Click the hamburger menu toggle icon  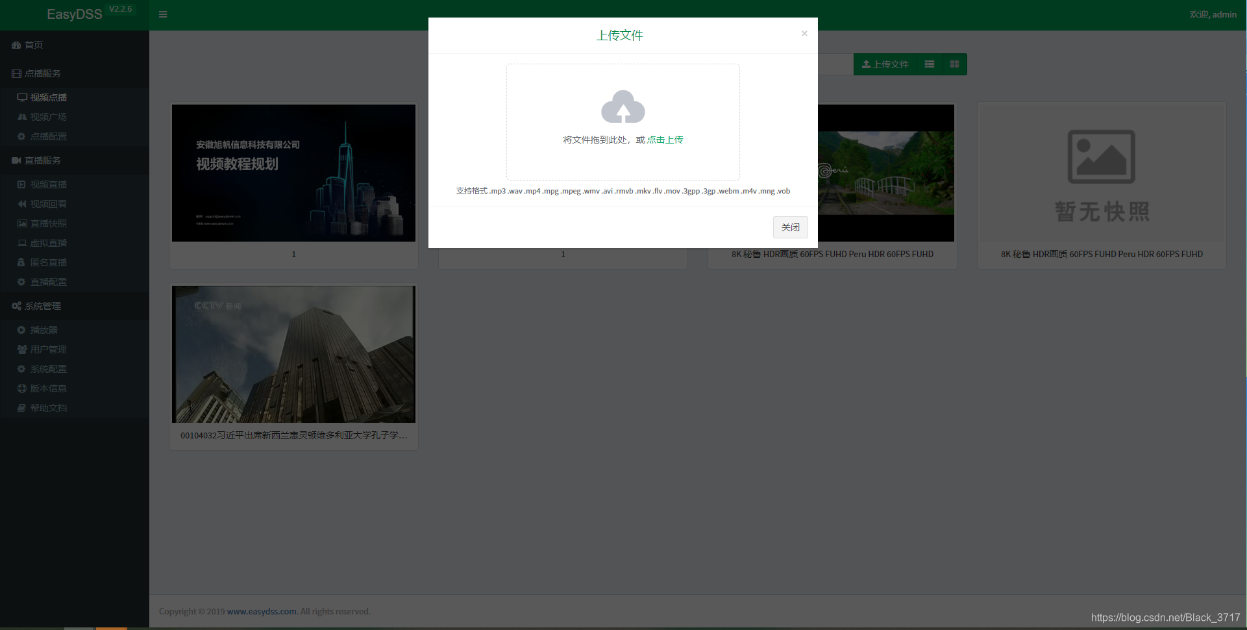pos(163,14)
